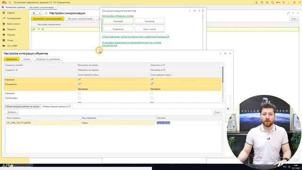The height and width of the screenshot is (170, 302).
Task: Open Сопоставление типов контрагентов к шаблонам Битрикс24 link
Action: coord(135,37)
